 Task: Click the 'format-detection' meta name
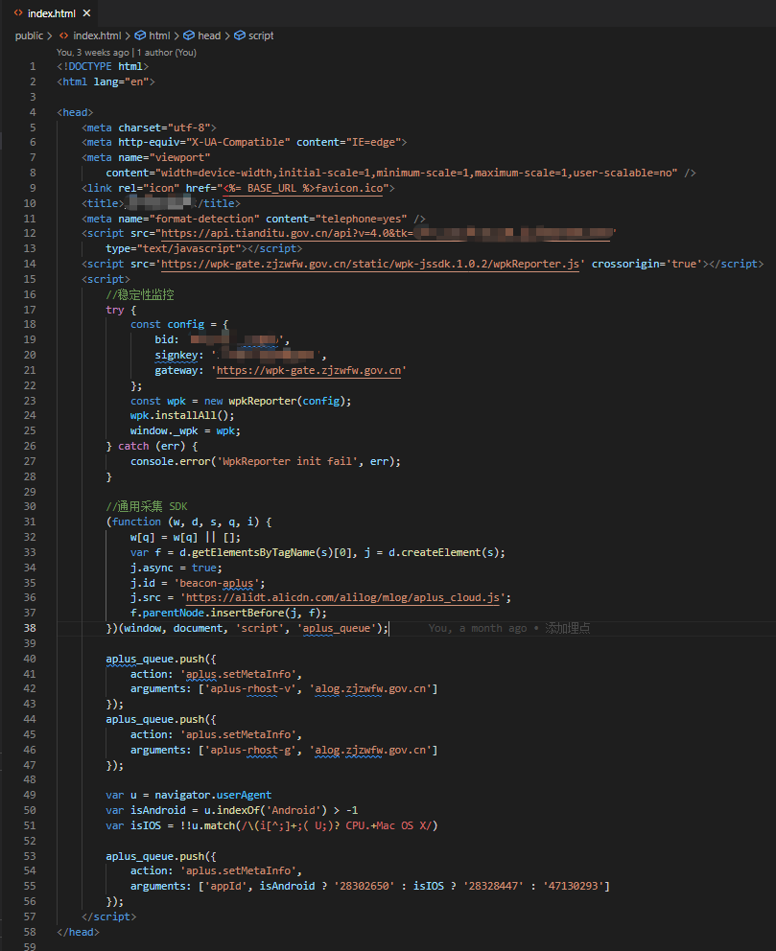click(x=204, y=219)
